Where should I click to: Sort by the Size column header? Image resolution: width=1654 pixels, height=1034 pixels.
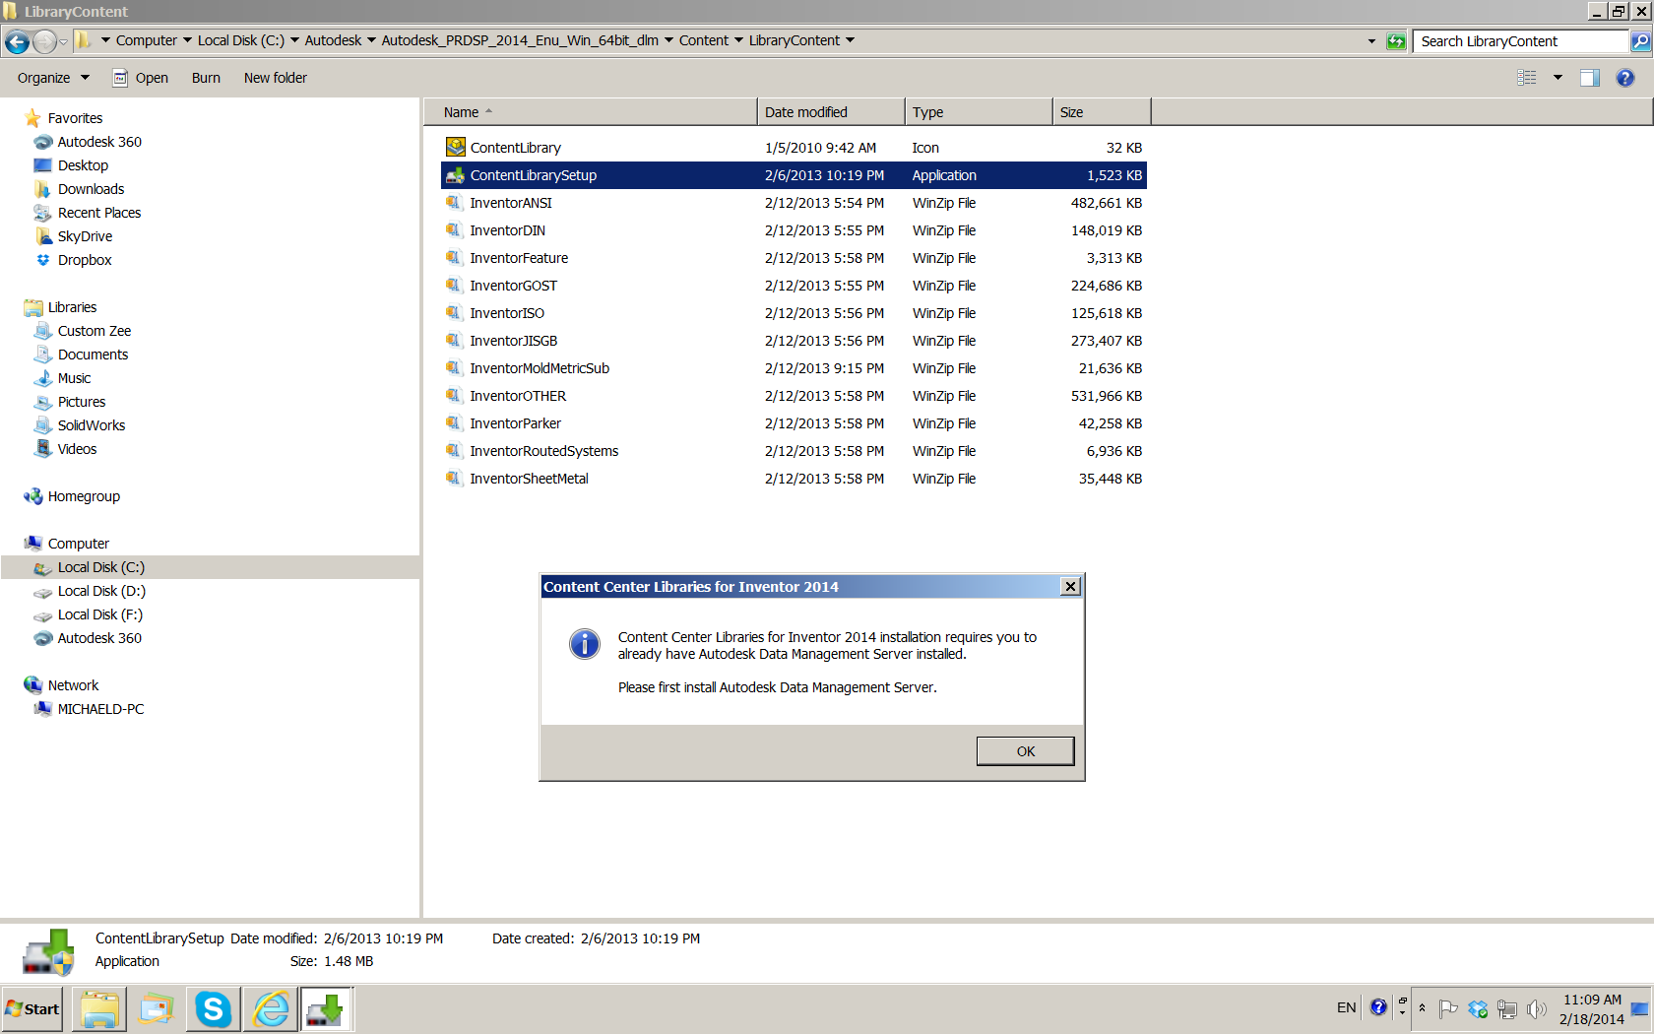point(1102,112)
